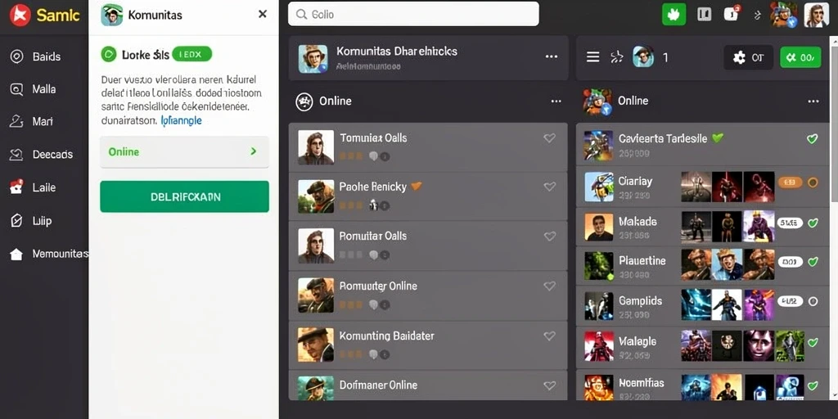Click Makade purple character thumbnail
Screen dimensions: 838x419
(x=759, y=226)
